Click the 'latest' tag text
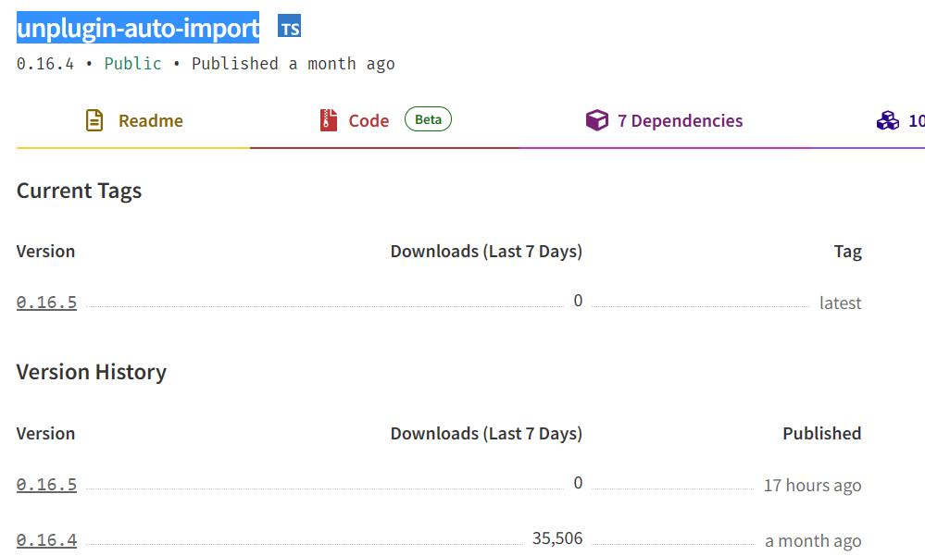 point(840,303)
